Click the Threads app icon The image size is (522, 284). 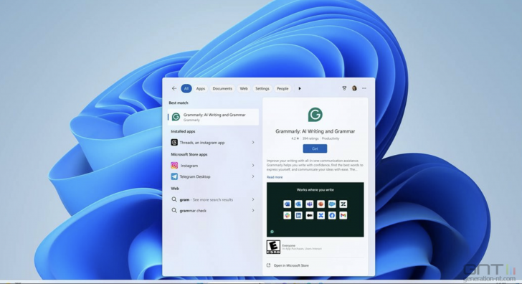[x=174, y=143]
